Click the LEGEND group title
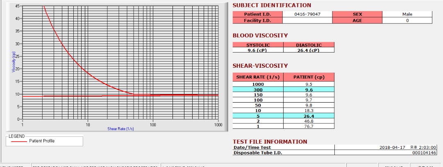The width and height of the screenshot is (443, 167). [17, 136]
